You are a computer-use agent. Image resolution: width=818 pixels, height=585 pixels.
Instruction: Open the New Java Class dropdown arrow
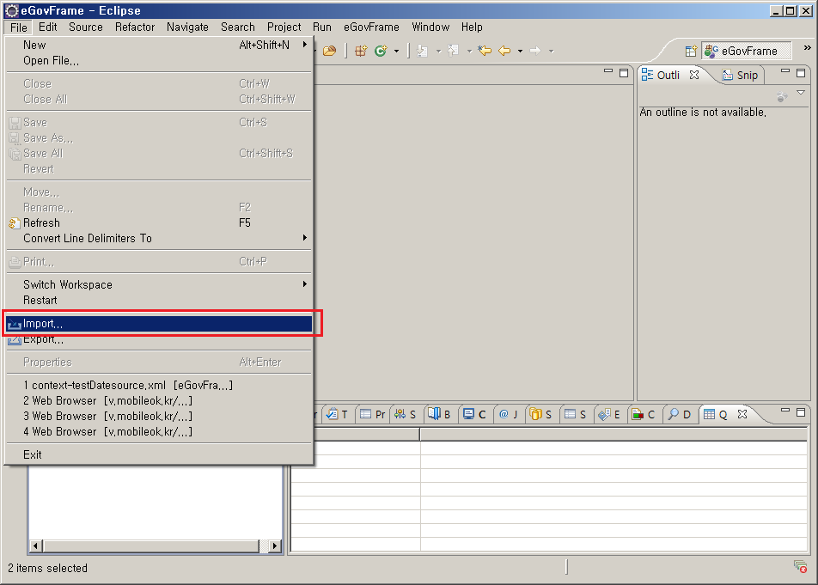point(396,52)
